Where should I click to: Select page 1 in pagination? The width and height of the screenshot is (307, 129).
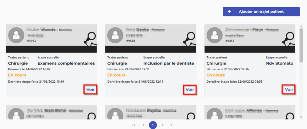[153, 125]
